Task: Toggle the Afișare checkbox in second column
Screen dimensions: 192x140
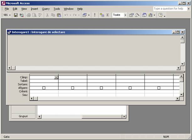Action: tap(72, 88)
